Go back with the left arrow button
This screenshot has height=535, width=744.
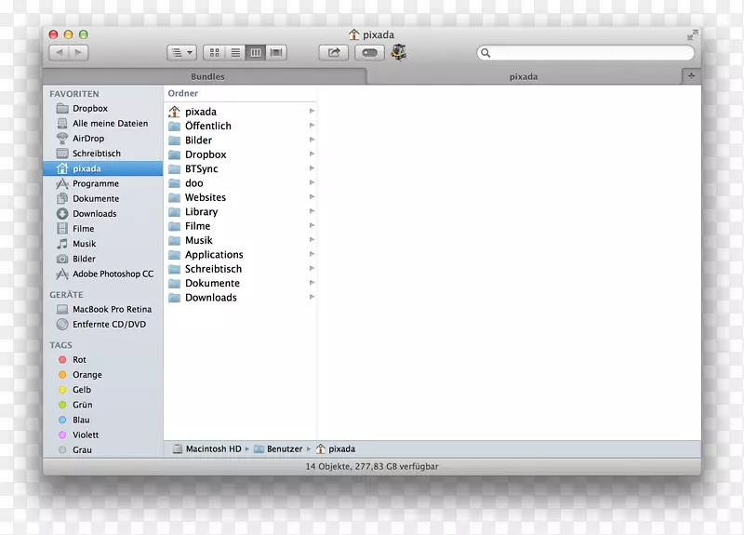60,53
